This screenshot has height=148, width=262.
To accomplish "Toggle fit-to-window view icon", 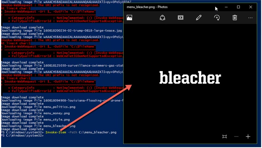I will click(x=225, y=137).
